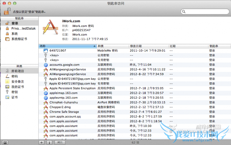Select the Chopper2.dmg entry
Image resolution: width=231 pixels, height=145 pixels.
point(135,107)
